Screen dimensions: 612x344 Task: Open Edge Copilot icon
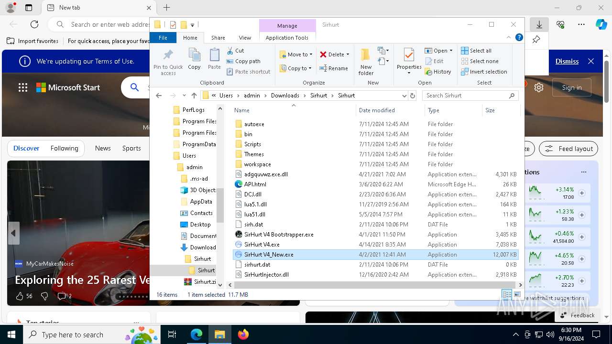click(x=601, y=24)
